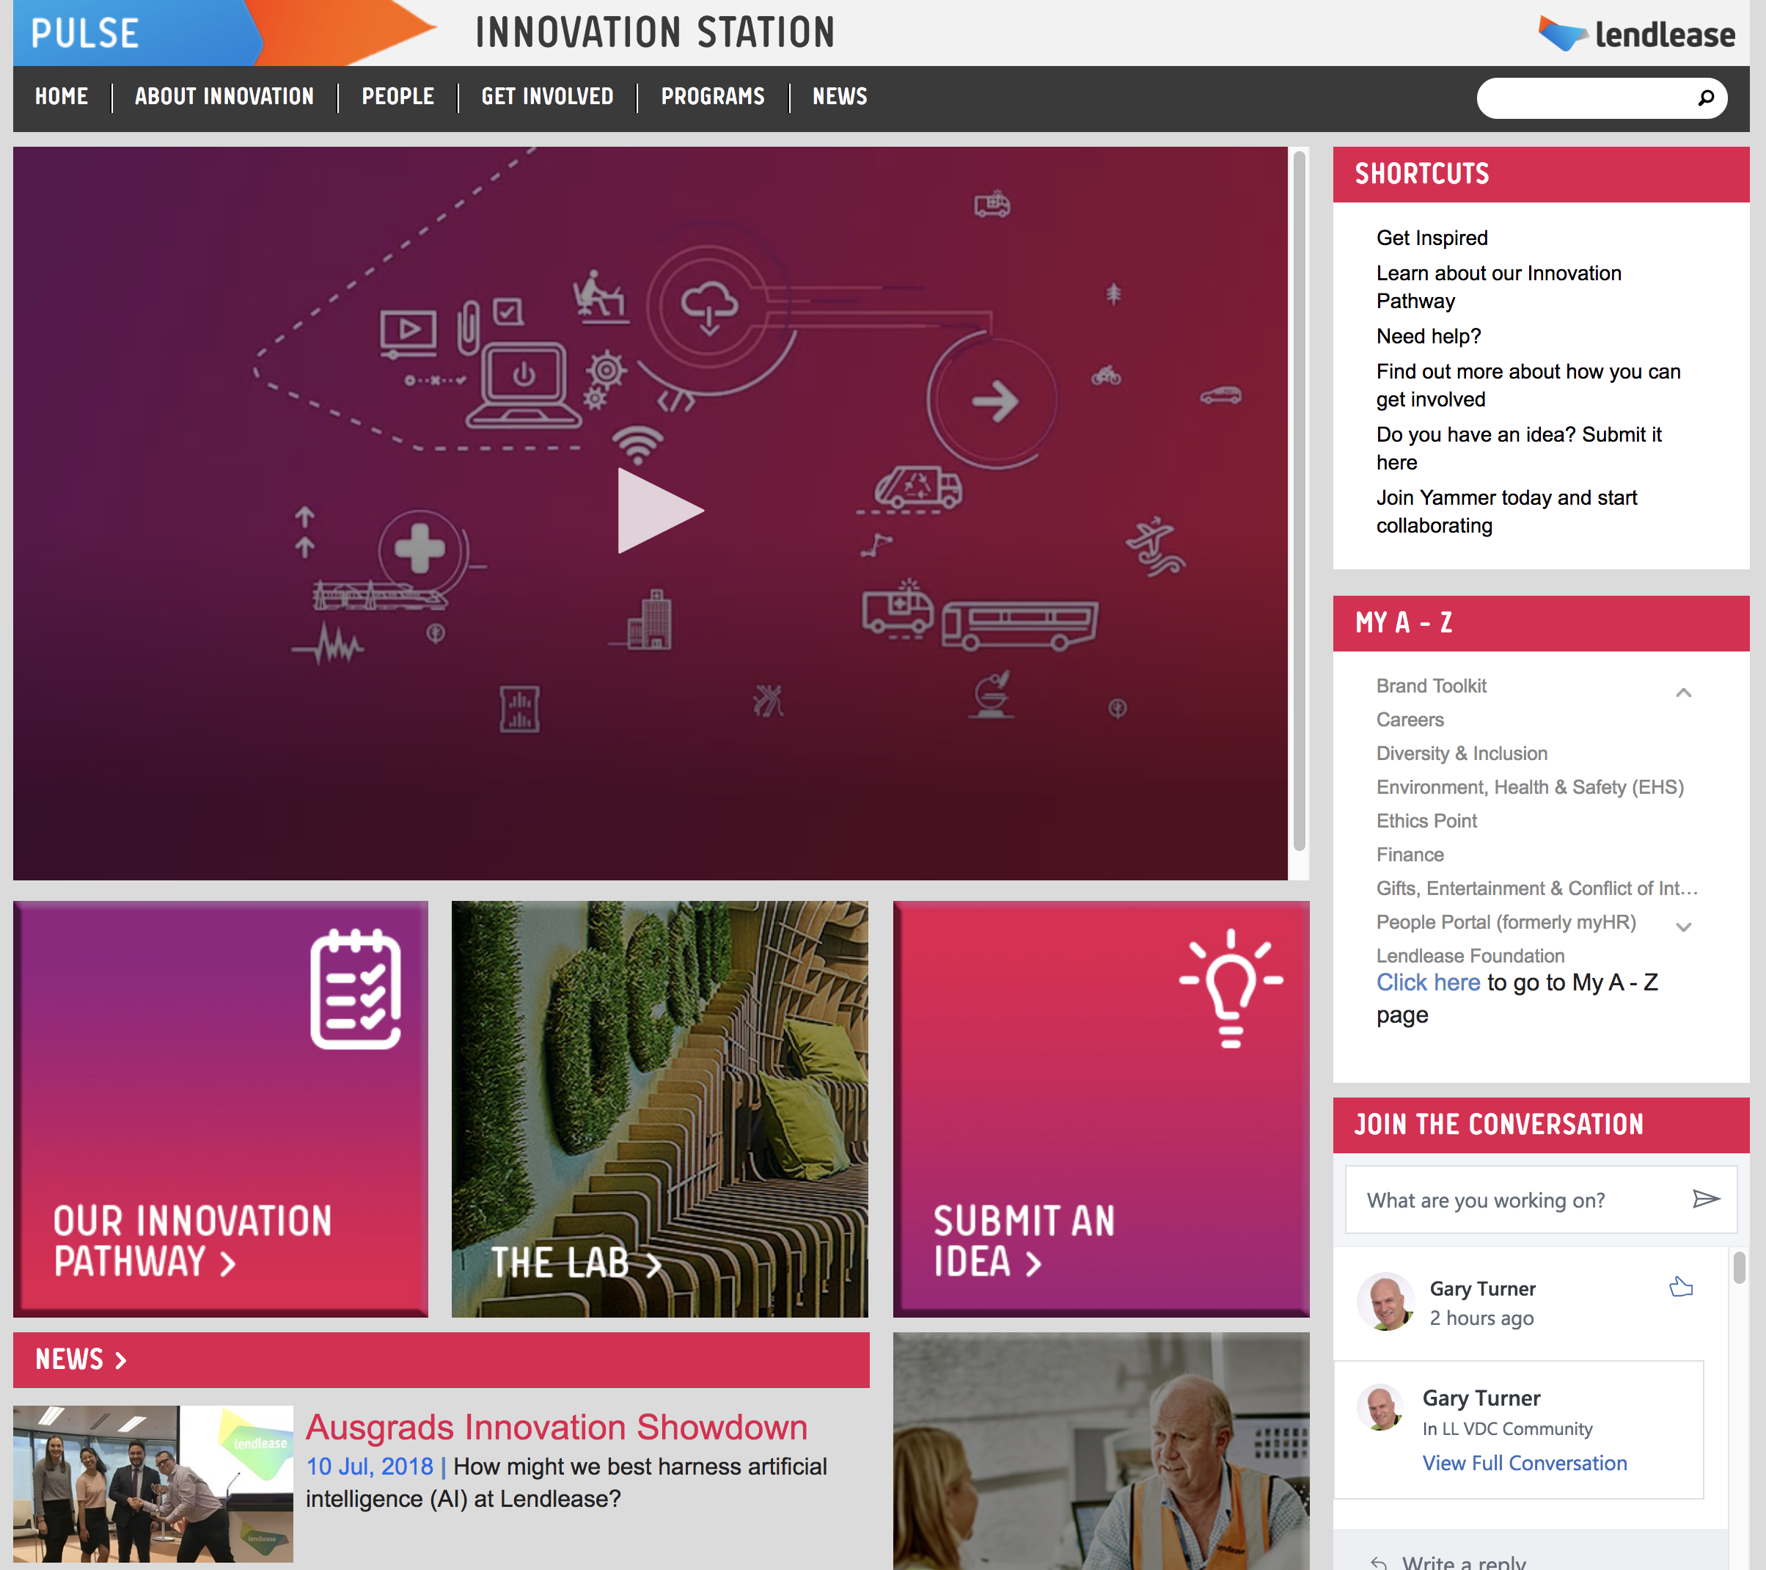Click Gary Turner name in LL VDC post

pos(1481,1398)
